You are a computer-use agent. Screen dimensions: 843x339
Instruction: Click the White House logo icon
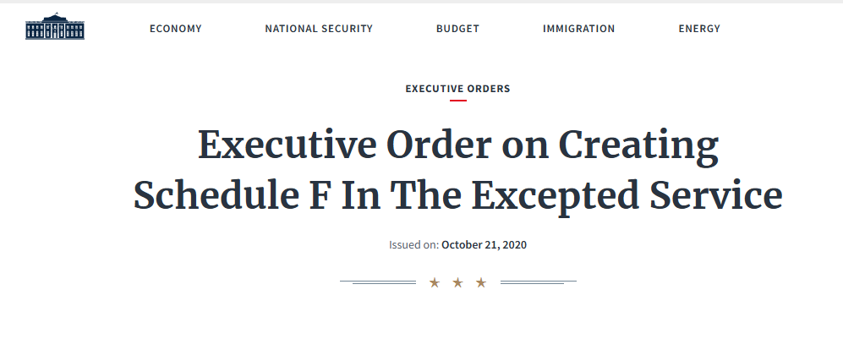tap(55, 26)
